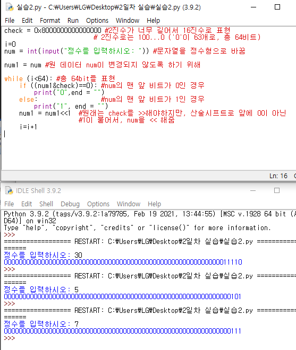Maximize the 실습2.py editor window

277,7
